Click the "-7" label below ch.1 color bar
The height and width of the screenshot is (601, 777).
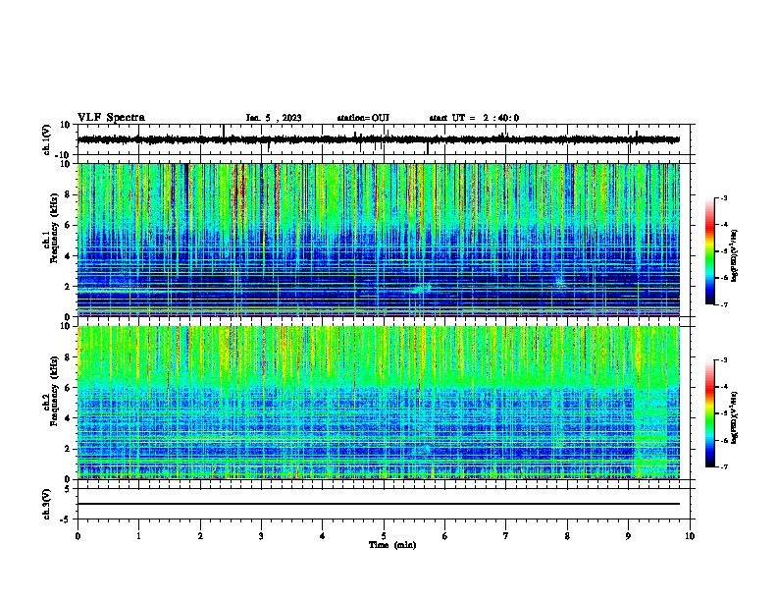click(x=724, y=304)
